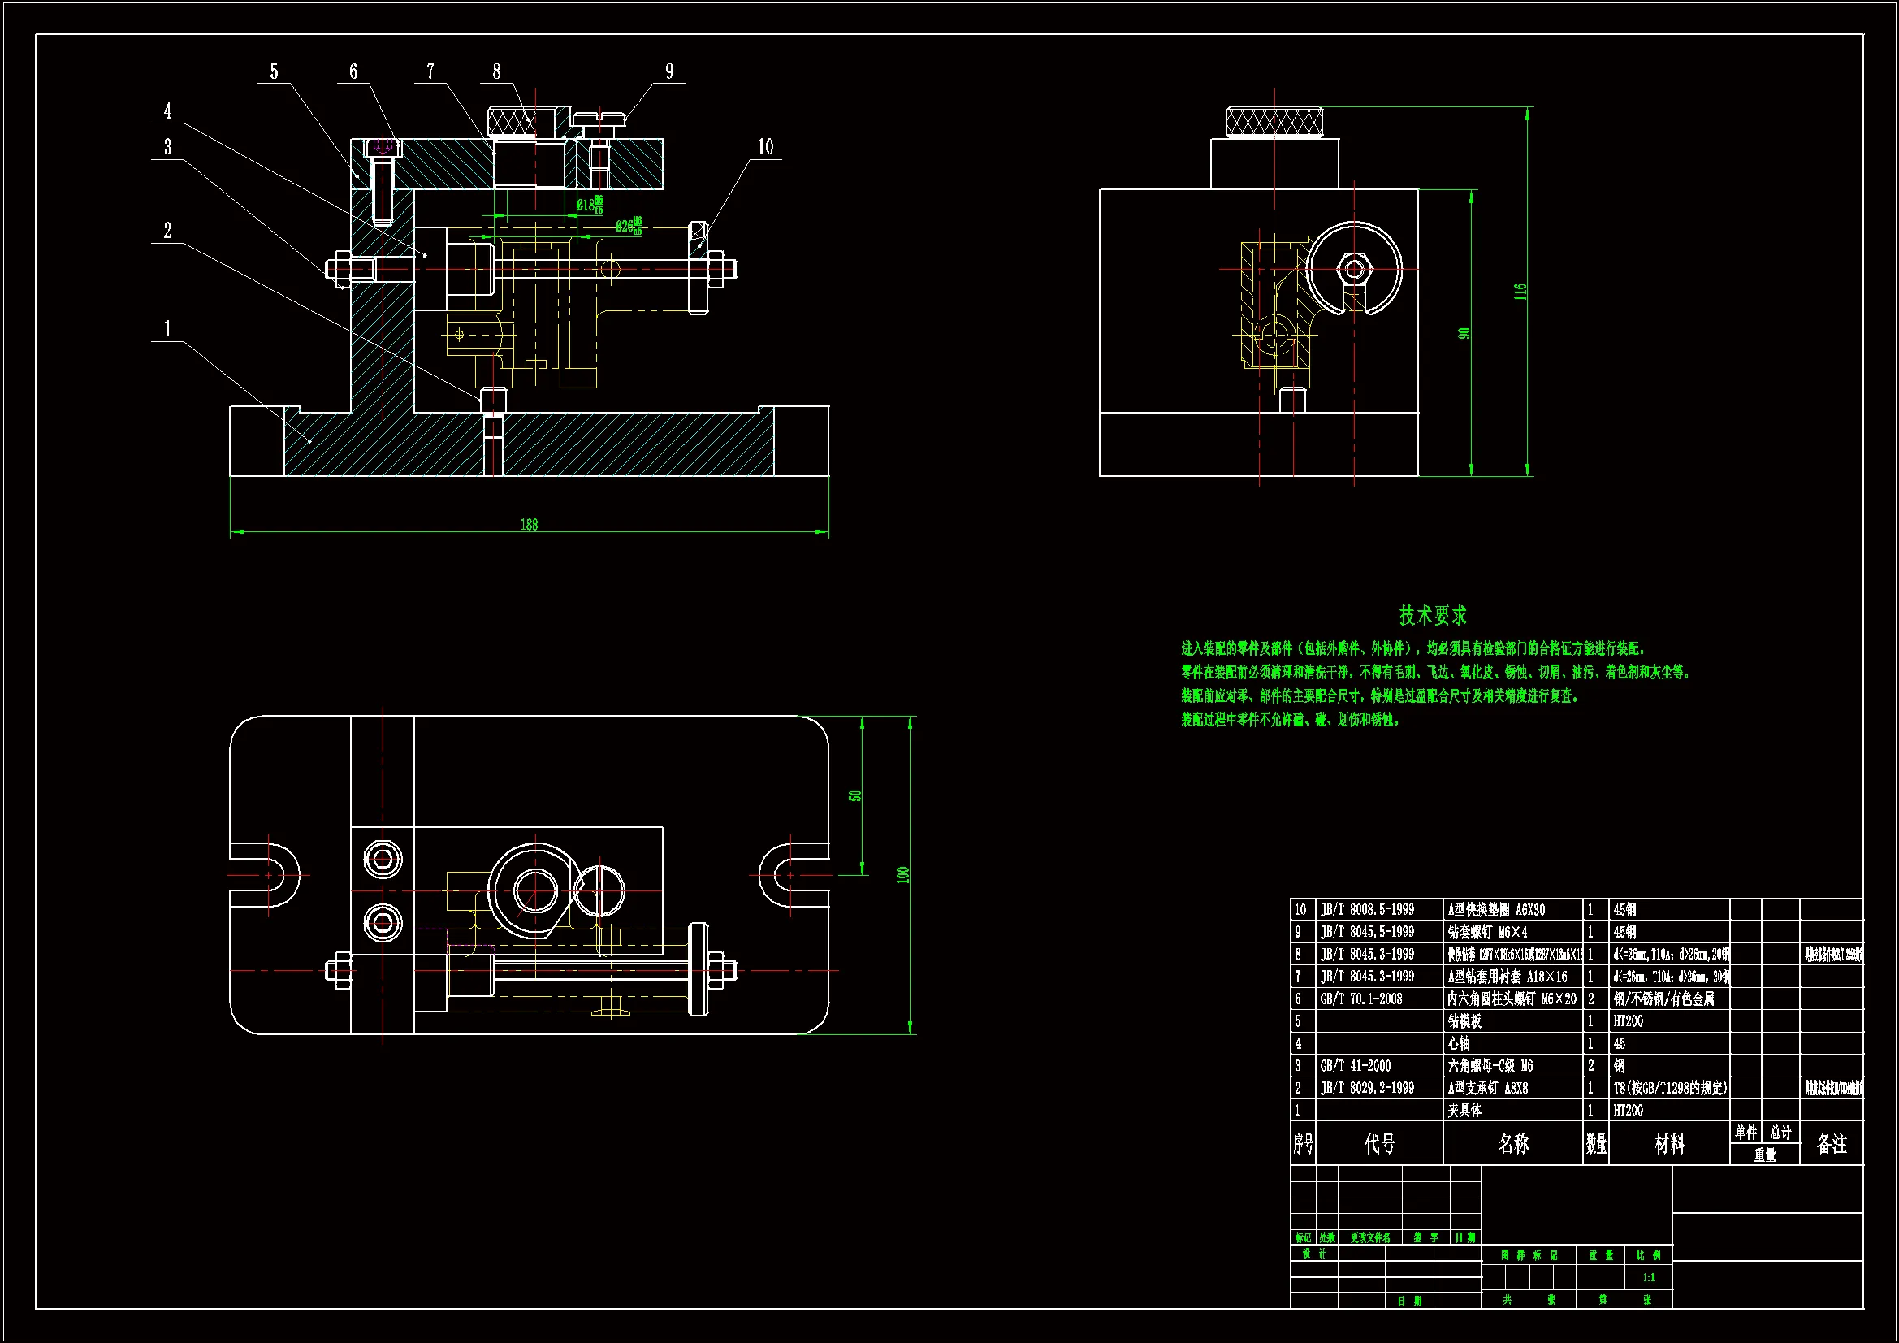Click the 材料 column header
Screen dimensions: 1899x1343
(x=1668, y=1144)
